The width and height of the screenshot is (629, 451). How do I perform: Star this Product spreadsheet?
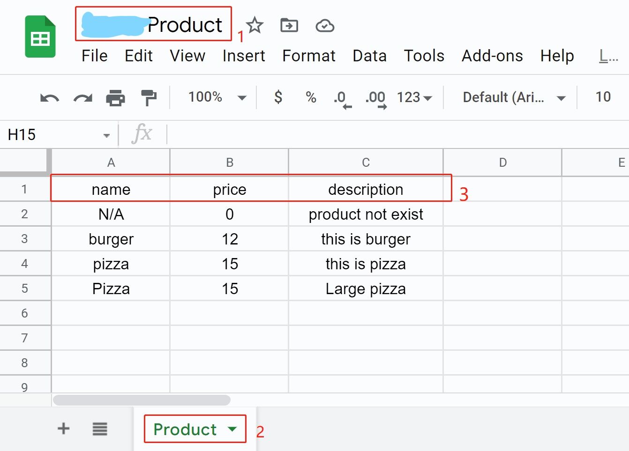(255, 25)
